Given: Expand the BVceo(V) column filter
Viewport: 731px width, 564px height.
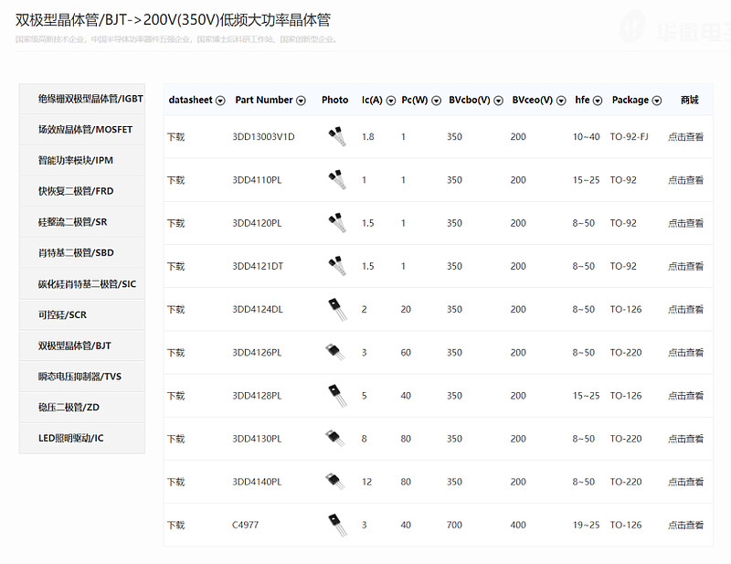Looking at the screenshot, I should pos(561,101).
